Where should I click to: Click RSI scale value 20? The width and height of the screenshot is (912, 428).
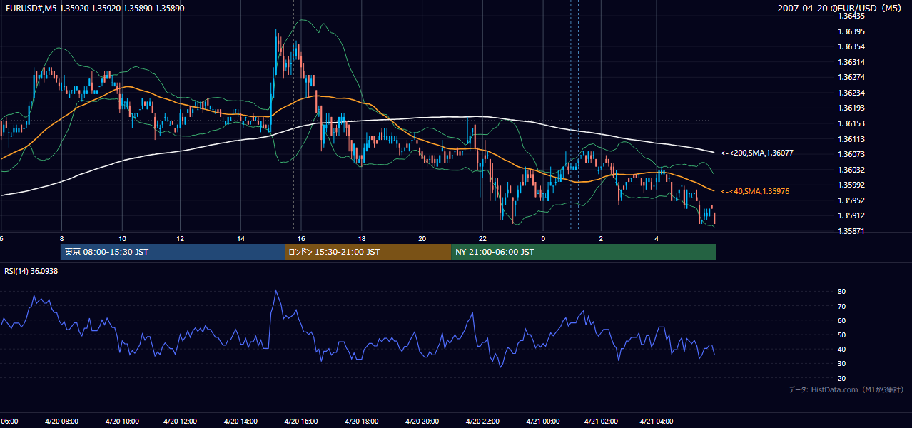(842, 378)
